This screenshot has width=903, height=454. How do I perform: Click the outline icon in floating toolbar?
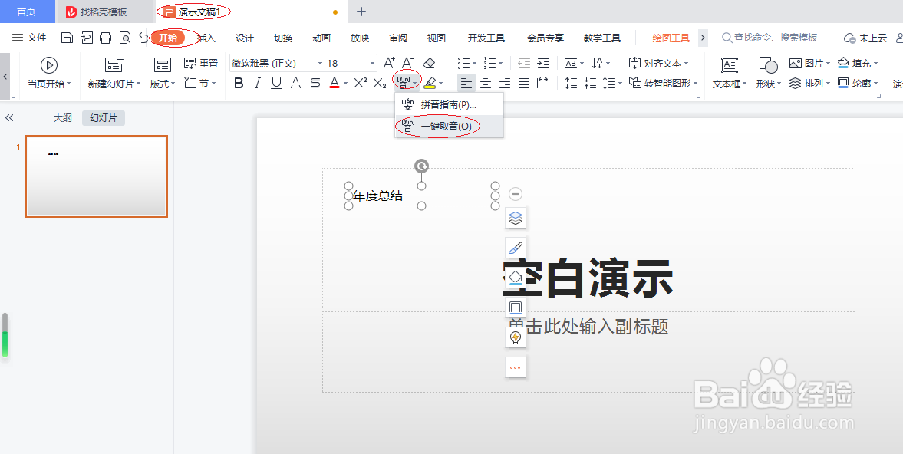[516, 308]
